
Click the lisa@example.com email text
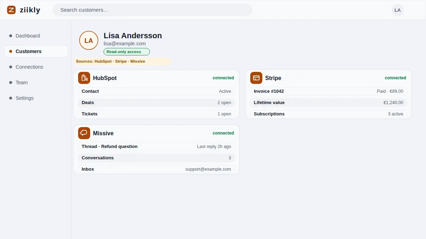125,44
